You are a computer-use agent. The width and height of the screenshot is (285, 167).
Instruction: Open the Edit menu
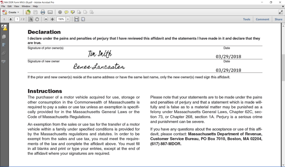(9, 6)
